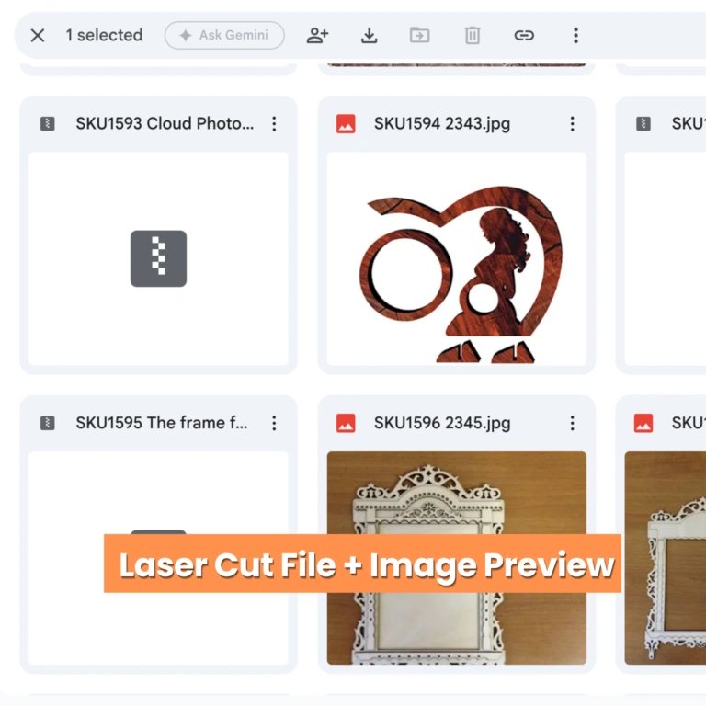Screen dimensions: 706x706
Task: Select the SKU1596 2345.jpg file name
Action: click(442, 423)
